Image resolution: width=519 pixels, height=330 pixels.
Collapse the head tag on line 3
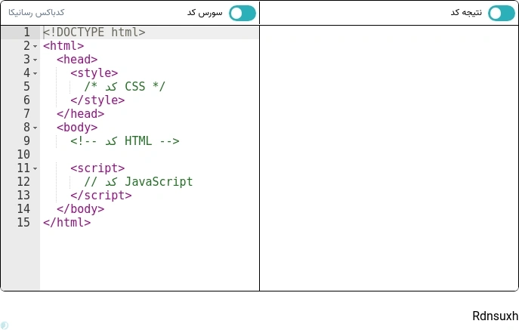(x=35, y=60)
